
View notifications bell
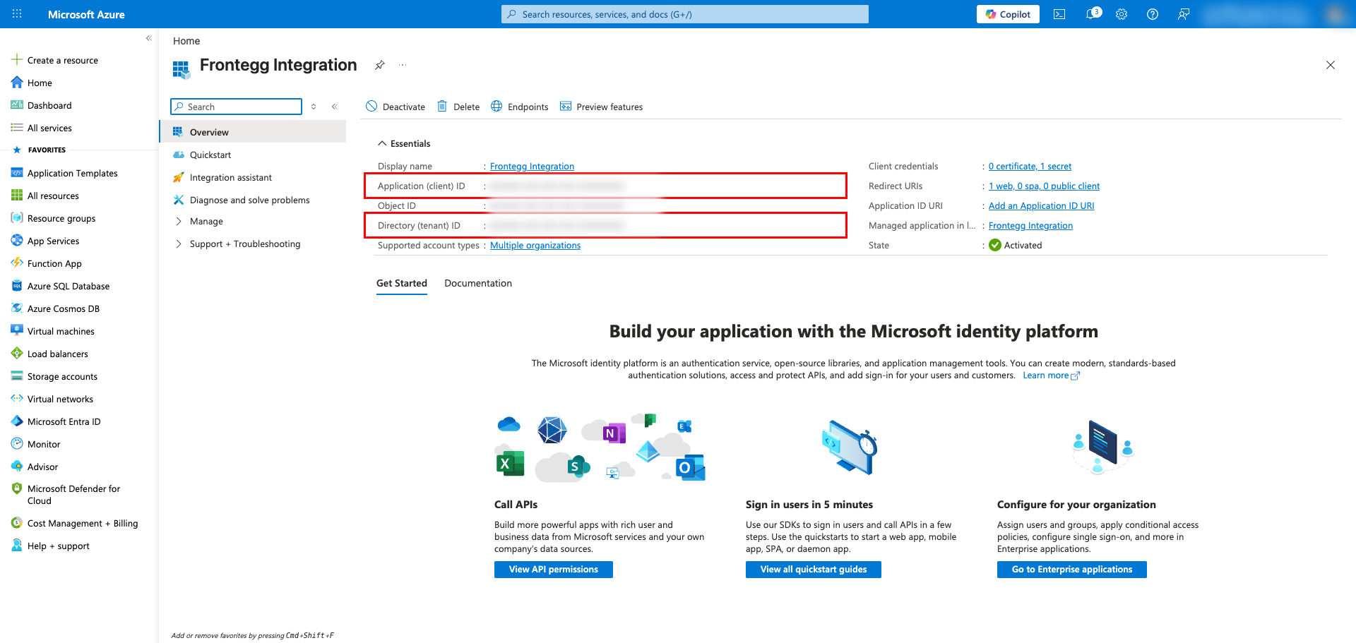1092,14
